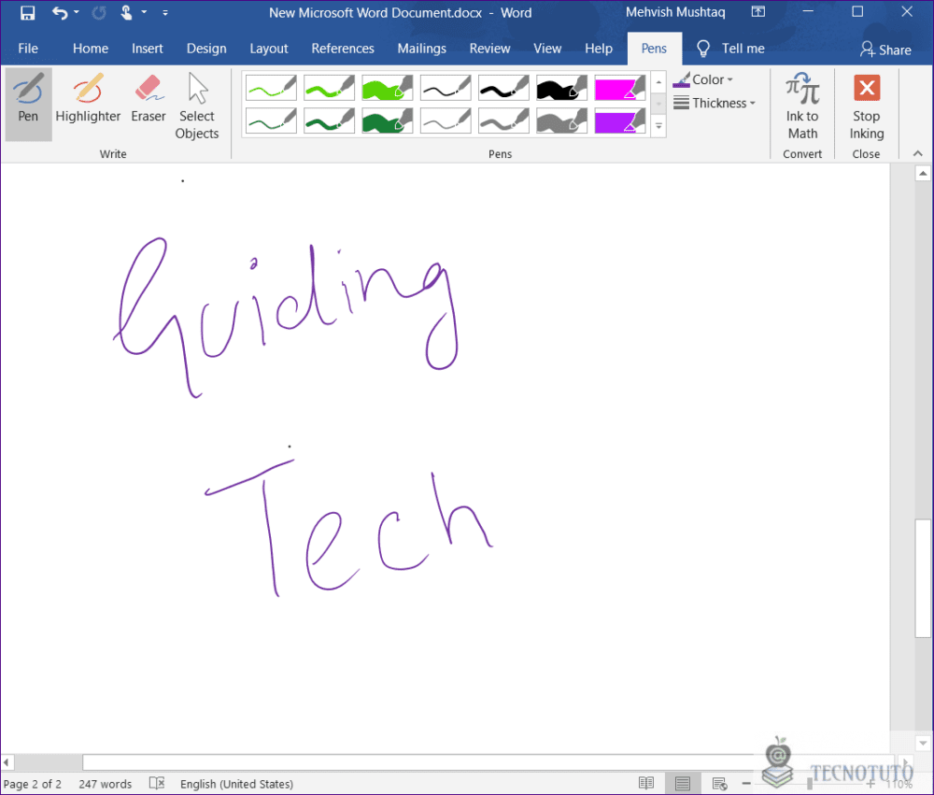Open Touch/Mouse mode dropdown arrow
Image resolution: width=934 pixels, height=795 pixels.
click(144, 12)
